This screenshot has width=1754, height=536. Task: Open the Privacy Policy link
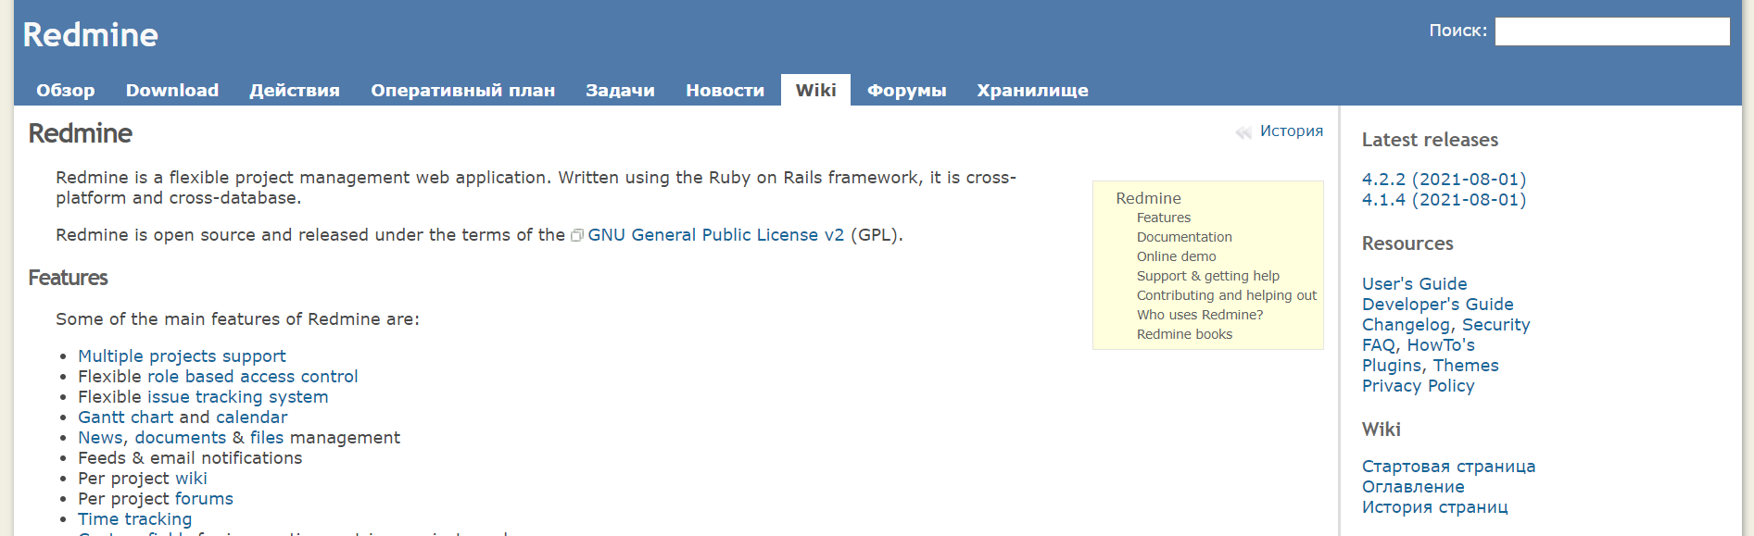[x=1419, y=386]
